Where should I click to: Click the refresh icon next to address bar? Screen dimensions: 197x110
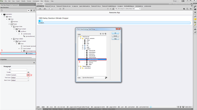pyautogui.click(x=113, y=9)
